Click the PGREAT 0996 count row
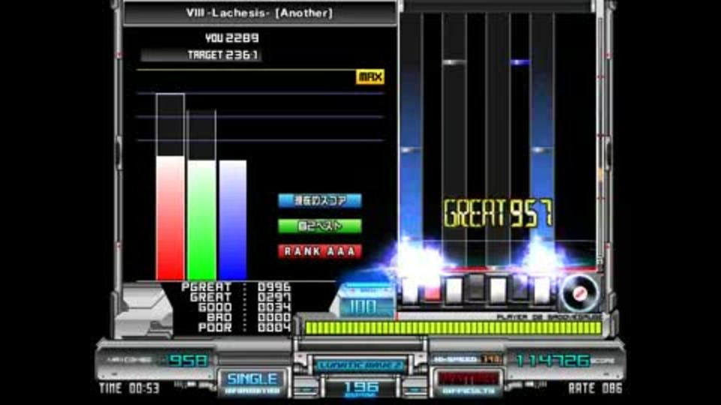 237,287
